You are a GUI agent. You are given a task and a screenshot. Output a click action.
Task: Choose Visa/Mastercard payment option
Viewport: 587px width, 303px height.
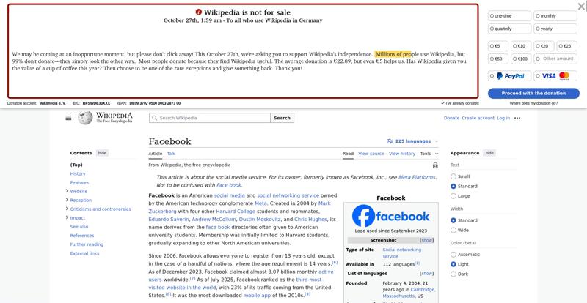556,76
